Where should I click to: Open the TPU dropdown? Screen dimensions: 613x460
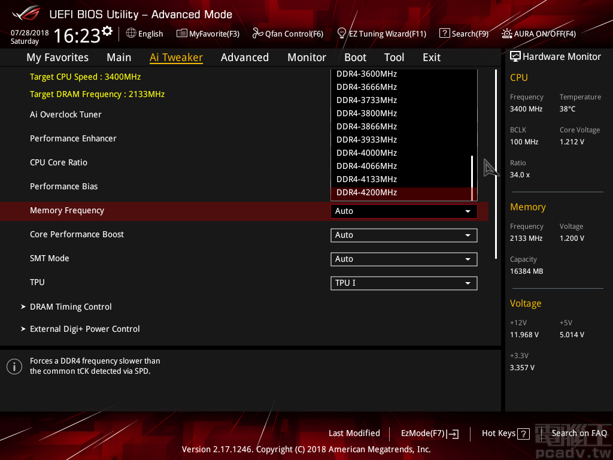(403, 283)
